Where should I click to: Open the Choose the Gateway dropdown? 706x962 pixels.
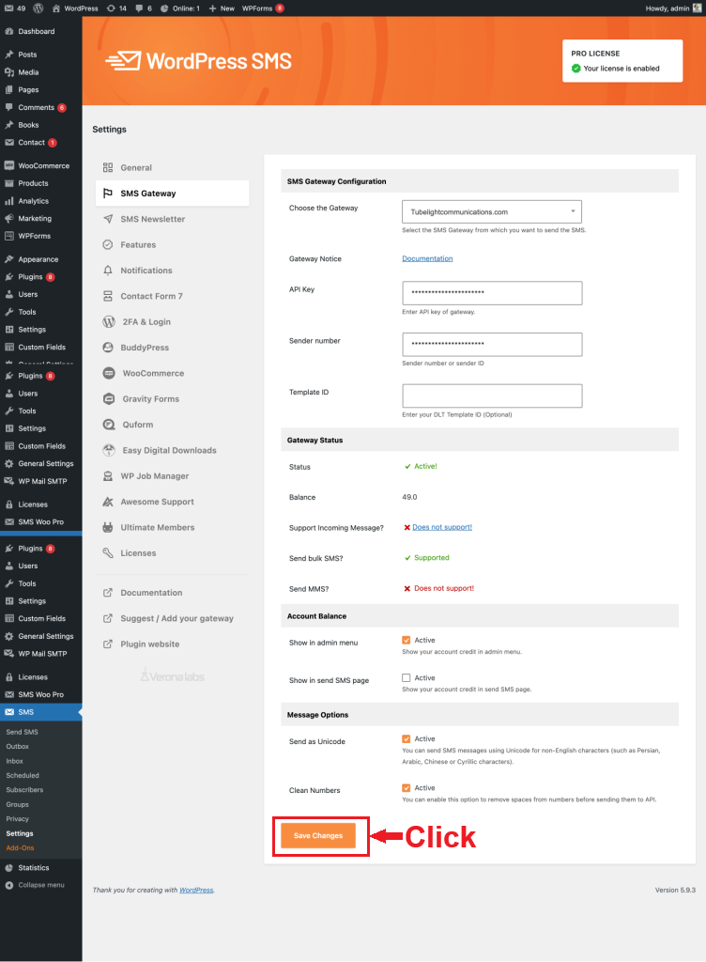[491, 212]
